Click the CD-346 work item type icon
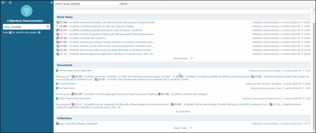 click(x=57, y=22)
